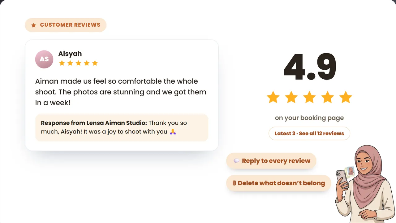
Task: Click Reply to every review pill
Action: (271, 161)
